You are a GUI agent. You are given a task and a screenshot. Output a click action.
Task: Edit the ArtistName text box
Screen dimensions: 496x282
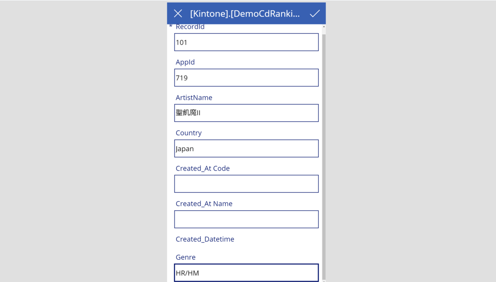[246, 113]
